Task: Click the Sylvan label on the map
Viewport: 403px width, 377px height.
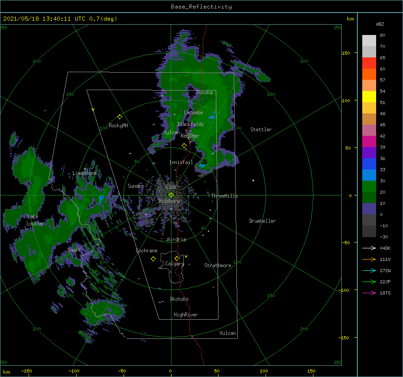Action: [171, 133]
